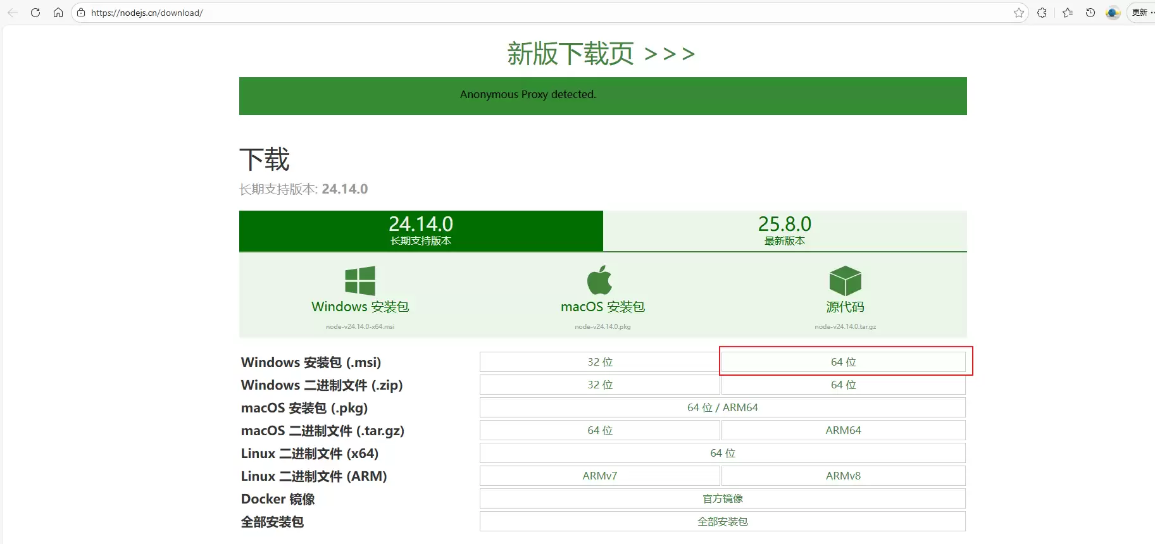Open the Extensions puzzle icon

pos(1042,13)
